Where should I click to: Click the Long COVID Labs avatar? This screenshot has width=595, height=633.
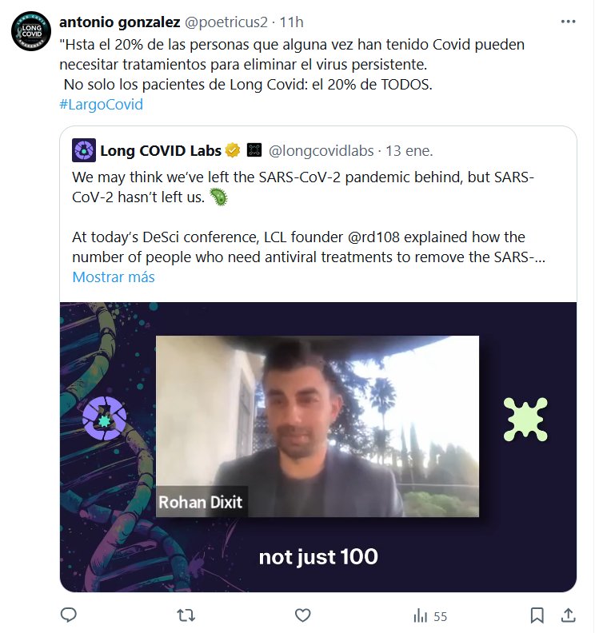[x=84, y=150]
